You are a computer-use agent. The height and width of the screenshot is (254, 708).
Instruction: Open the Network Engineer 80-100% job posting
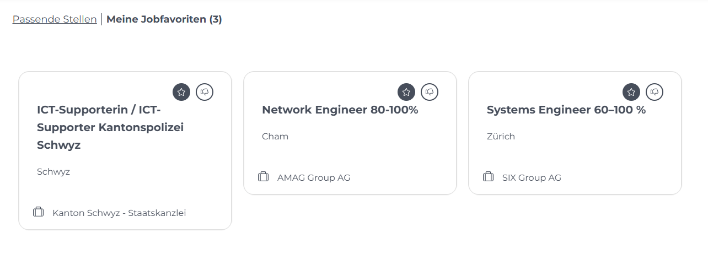[340, 110]
